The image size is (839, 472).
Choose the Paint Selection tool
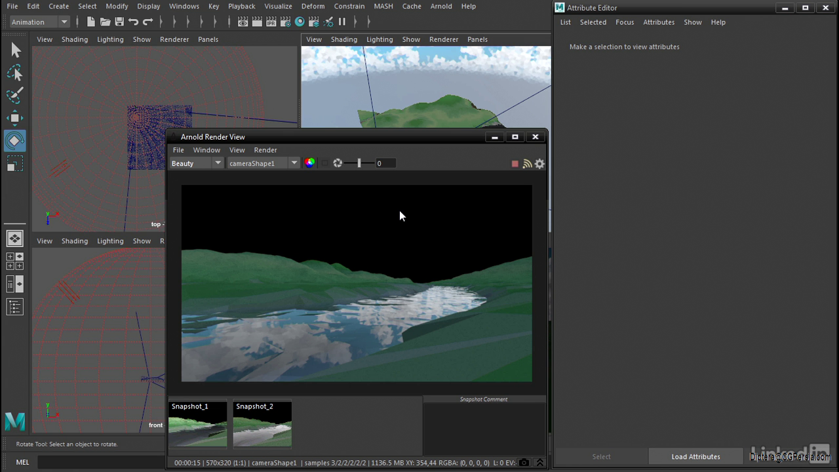[14, 95]
